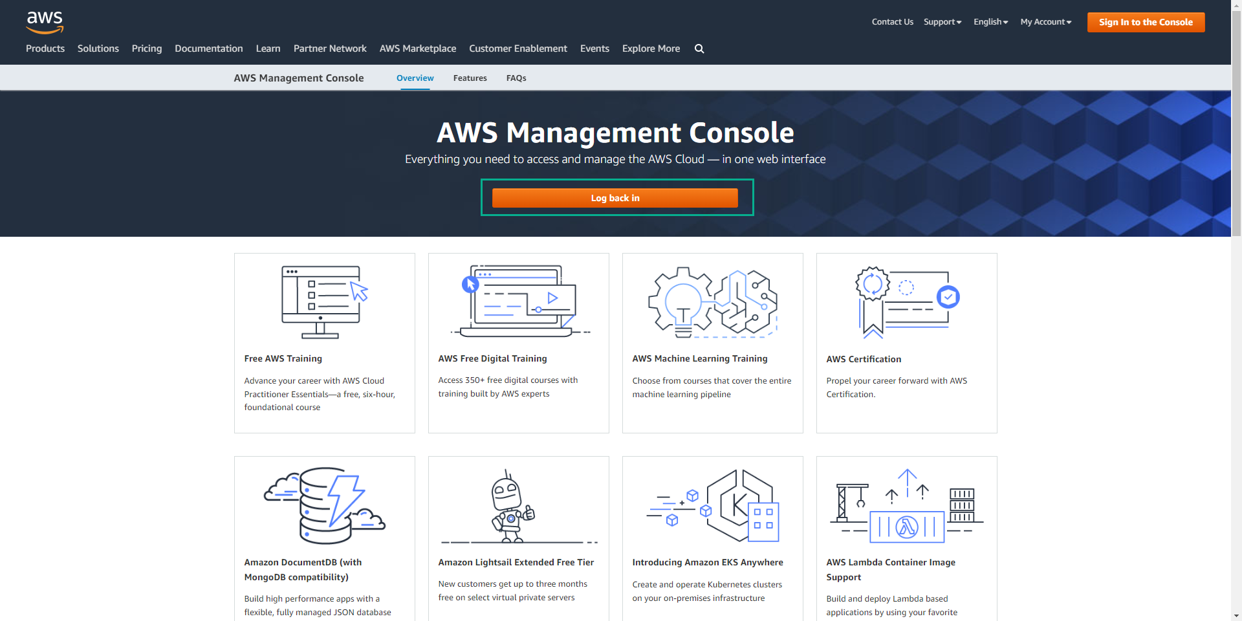Click the Log back in button
Image resolution: width=1242 pixels, height=621 pixels.
[x=615, y=198]
